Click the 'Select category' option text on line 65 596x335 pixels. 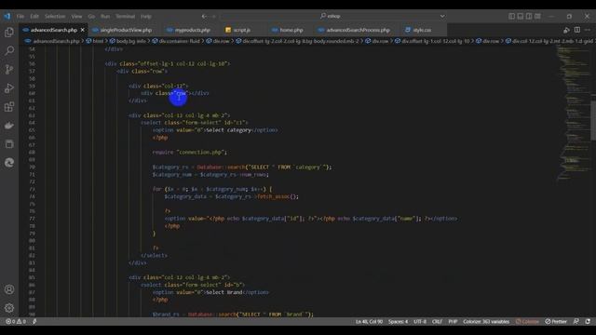(229, 130)
